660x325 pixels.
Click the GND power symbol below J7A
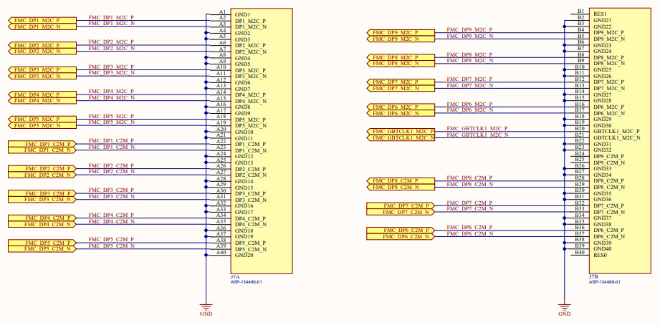[x=206, y=306]
